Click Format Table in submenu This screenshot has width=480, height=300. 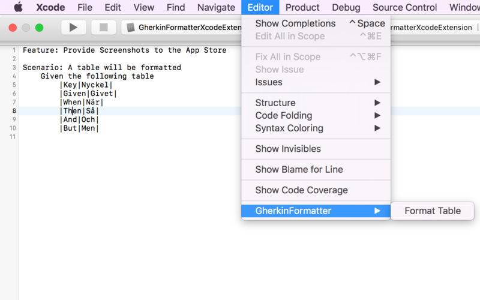coord(433,211)
